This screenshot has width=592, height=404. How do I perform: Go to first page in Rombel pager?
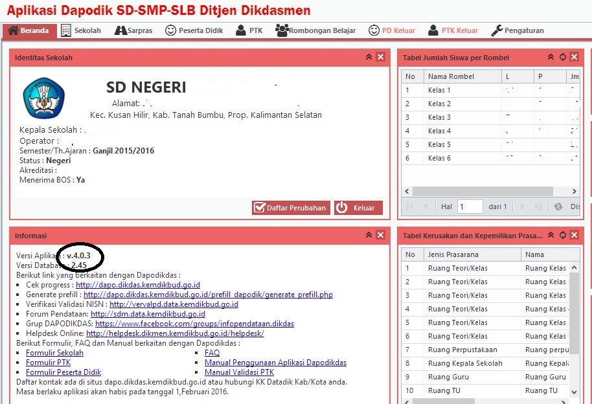tap(410, 207)
